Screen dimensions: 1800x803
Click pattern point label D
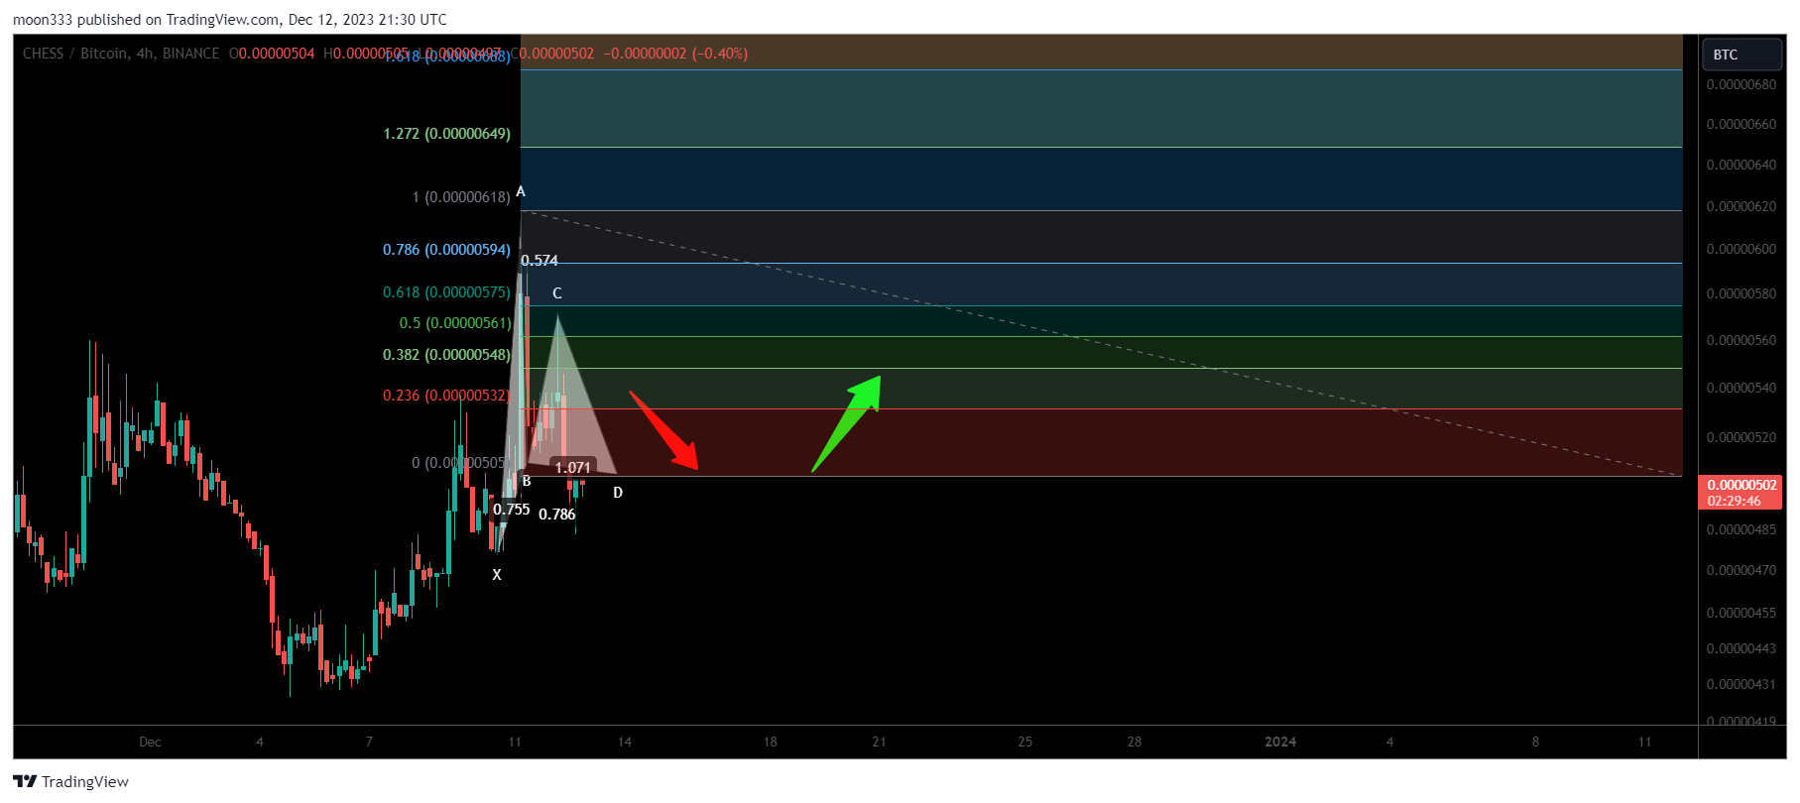click(618, 493)
